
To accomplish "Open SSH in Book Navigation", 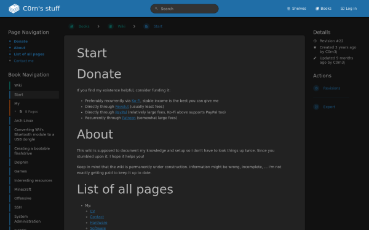I will (x=34, y=207).
